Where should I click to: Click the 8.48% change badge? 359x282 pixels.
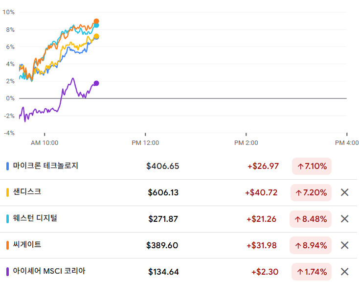311,219
